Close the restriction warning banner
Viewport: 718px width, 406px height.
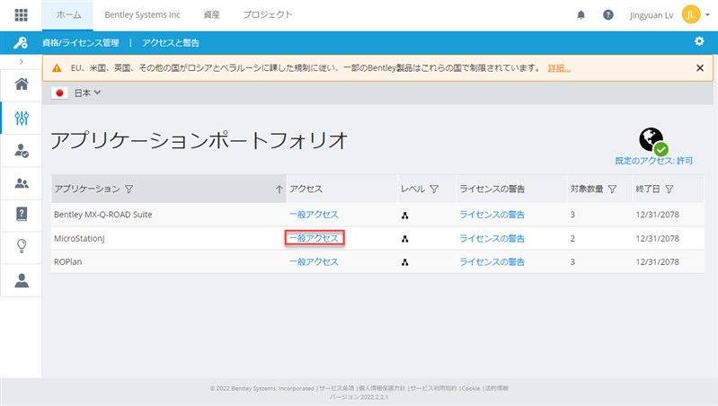(x=700, y=67)
